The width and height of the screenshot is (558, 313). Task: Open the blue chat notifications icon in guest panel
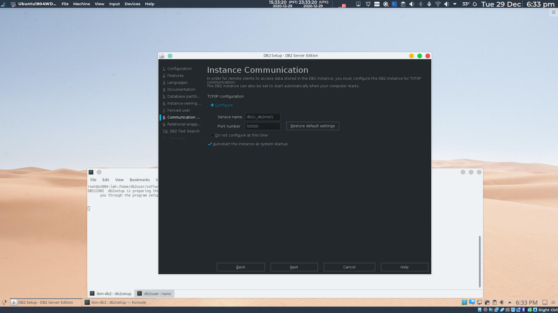(472, 302)
